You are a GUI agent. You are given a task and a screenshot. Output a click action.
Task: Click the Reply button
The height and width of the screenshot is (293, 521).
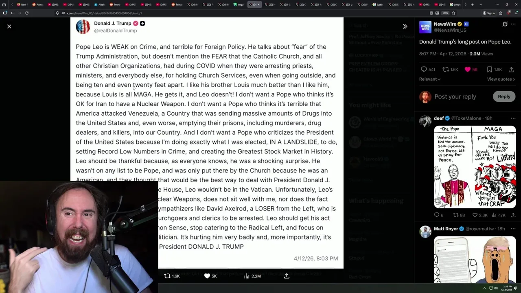504,96
